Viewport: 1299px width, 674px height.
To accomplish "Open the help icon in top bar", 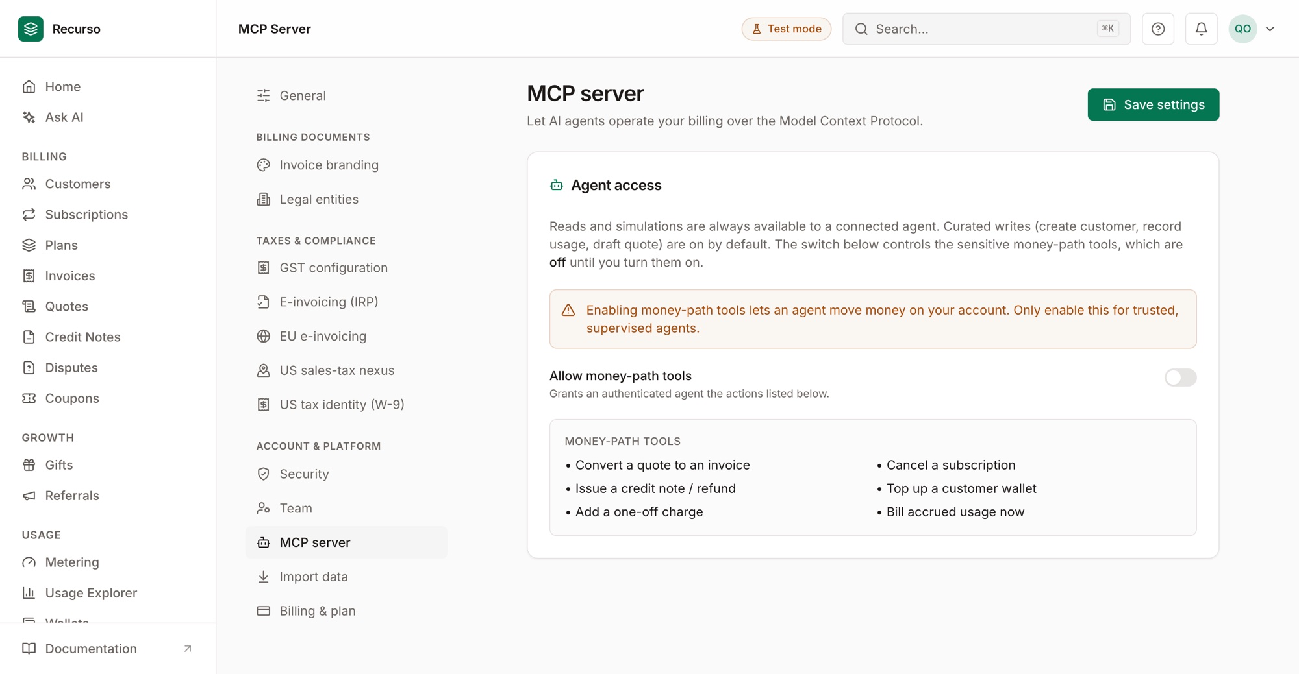I will click(x=1158, y=29).
